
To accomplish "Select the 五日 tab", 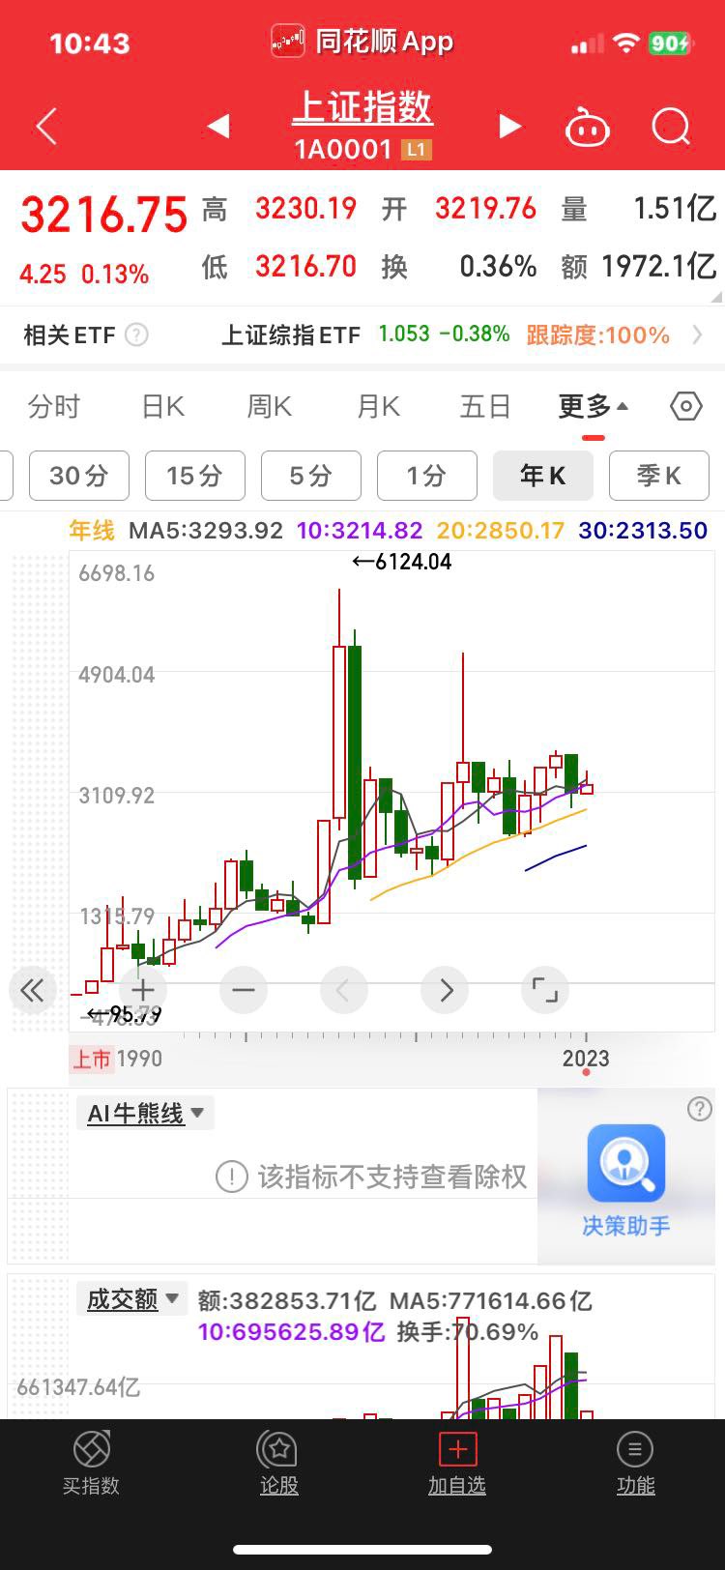I will click(x=485, y=407).
